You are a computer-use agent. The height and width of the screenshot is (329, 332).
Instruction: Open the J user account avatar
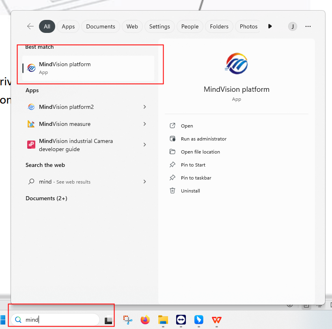coord(292,26)
